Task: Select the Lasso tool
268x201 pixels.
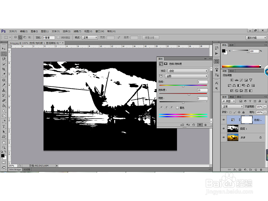Action: click(x=4, y=59)
